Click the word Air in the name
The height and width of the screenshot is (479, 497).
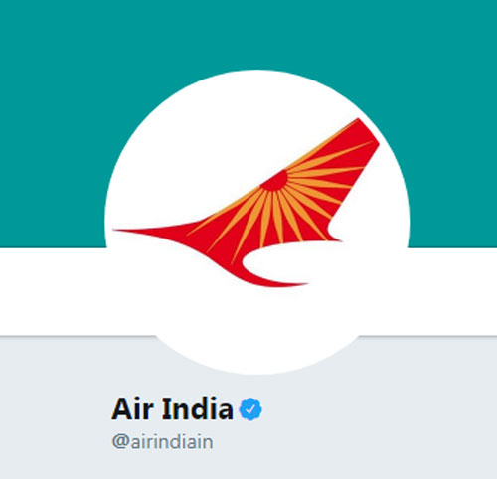pos(132,408)
